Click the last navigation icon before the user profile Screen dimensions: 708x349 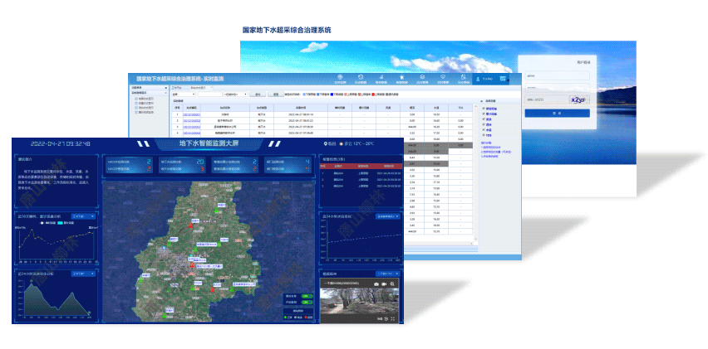click(464, 78)
